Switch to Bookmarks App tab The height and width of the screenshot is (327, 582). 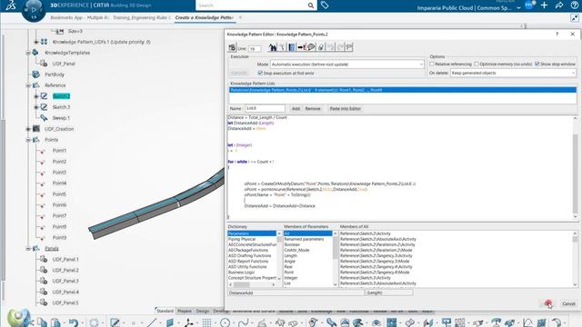click(x=79, y=17)
